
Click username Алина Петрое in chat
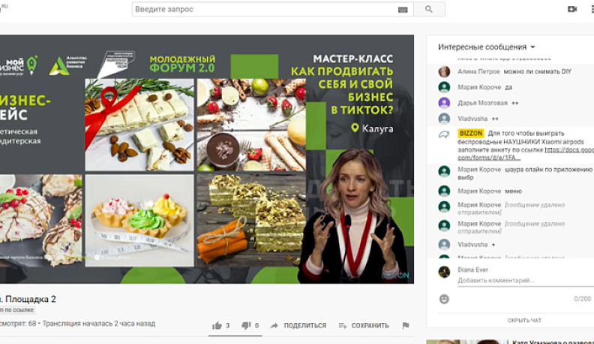point(478,71)
